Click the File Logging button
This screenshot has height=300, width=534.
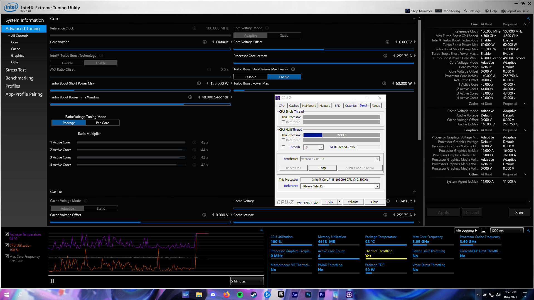pos(466,230)
